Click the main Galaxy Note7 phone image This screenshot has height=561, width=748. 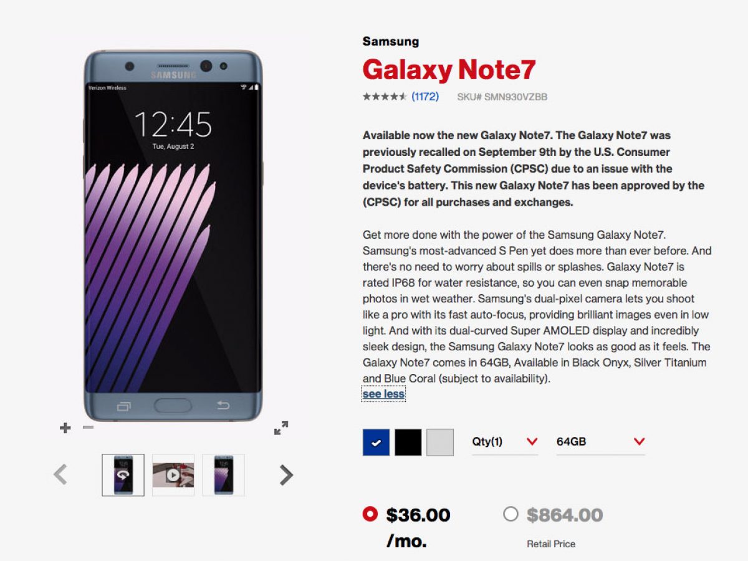tap(173, 237)
